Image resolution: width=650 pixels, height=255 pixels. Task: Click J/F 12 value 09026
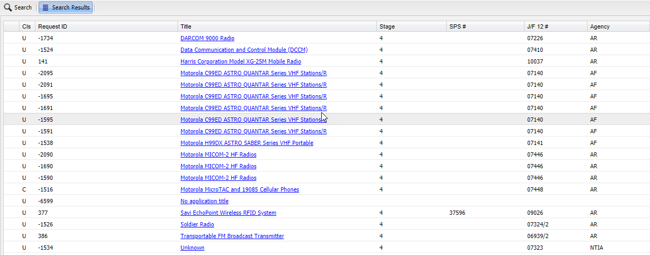pyautogui.click(x=535, y=213)
